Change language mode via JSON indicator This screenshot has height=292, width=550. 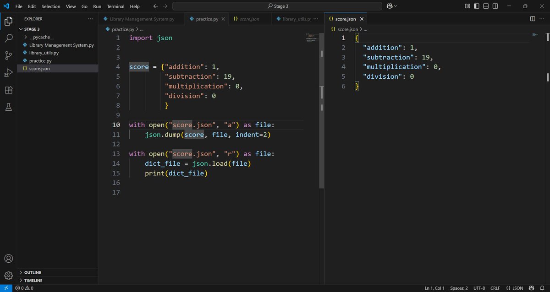click(x=518, y=288)
